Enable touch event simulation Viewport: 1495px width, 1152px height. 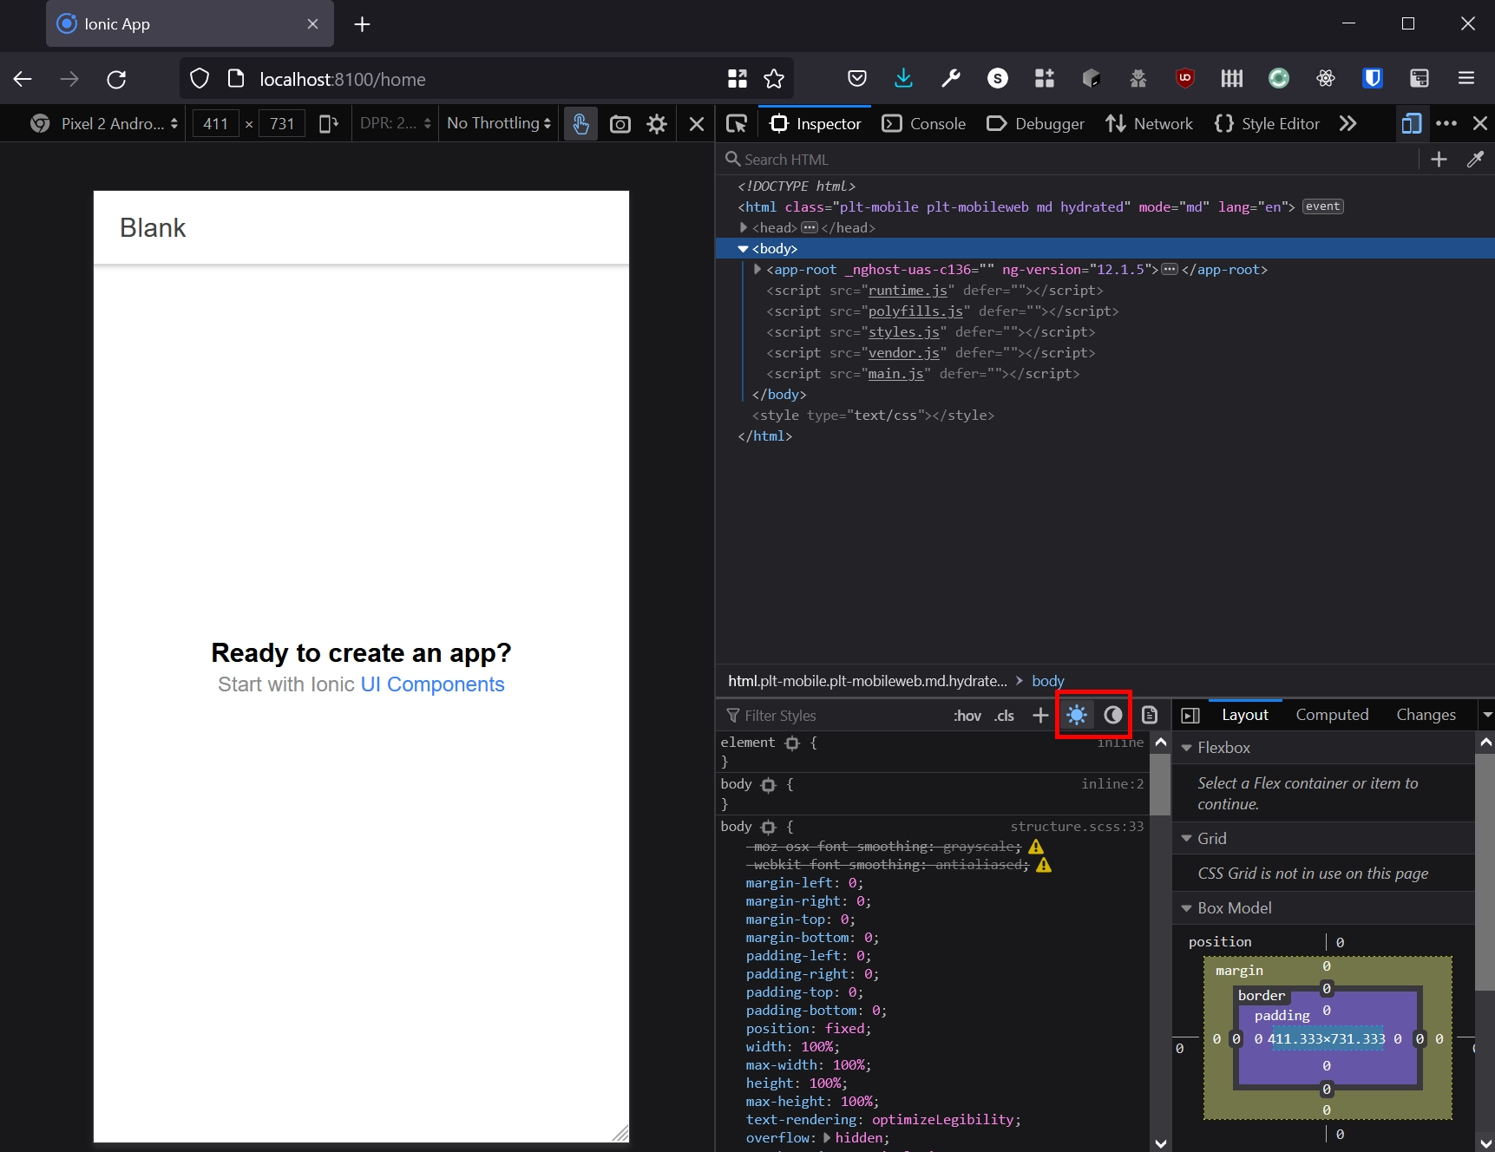580,123
